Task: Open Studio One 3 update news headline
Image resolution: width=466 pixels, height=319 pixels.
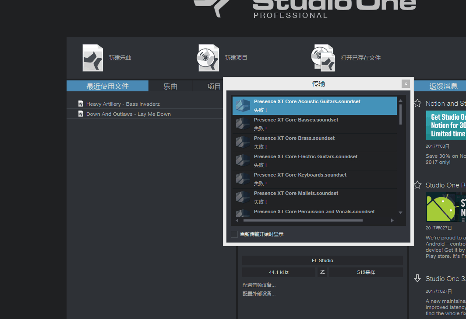Action: tap(445, 279)
